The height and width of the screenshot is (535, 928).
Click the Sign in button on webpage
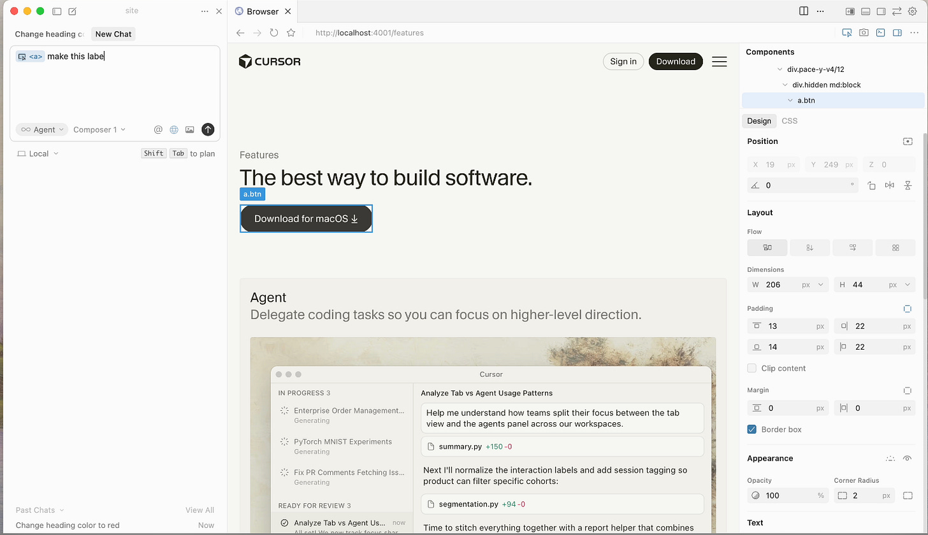click(623, 61)
